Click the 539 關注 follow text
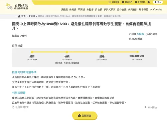Viewport: 167px width, 124px height. [152, 107]
